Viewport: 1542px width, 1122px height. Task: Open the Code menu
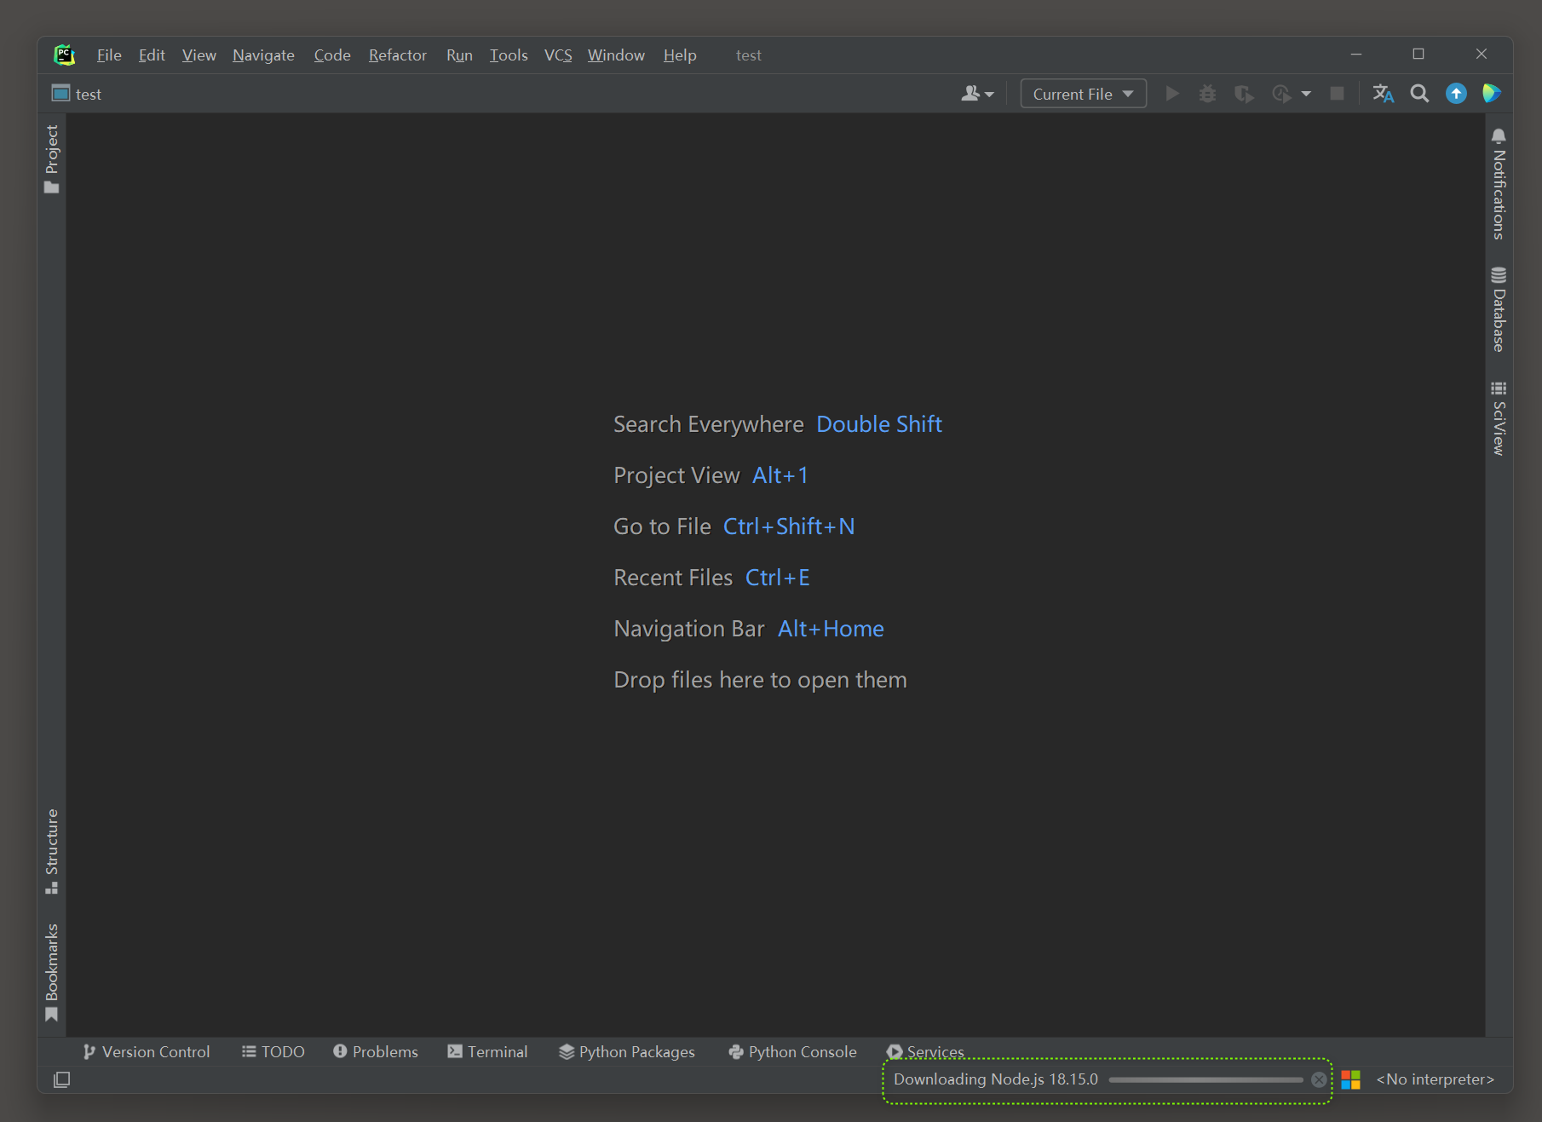332,55
